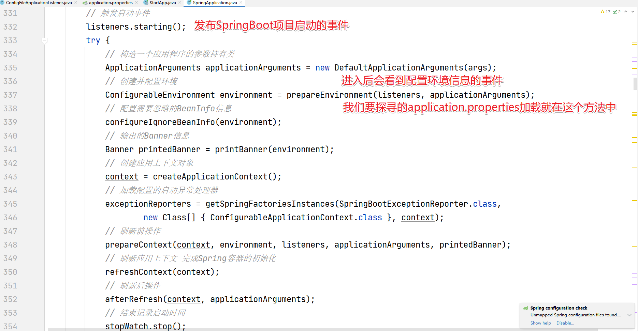Screen dimensions: 638x331
Task: Click on createApplicationContext method call
Action: click(210, 177)
